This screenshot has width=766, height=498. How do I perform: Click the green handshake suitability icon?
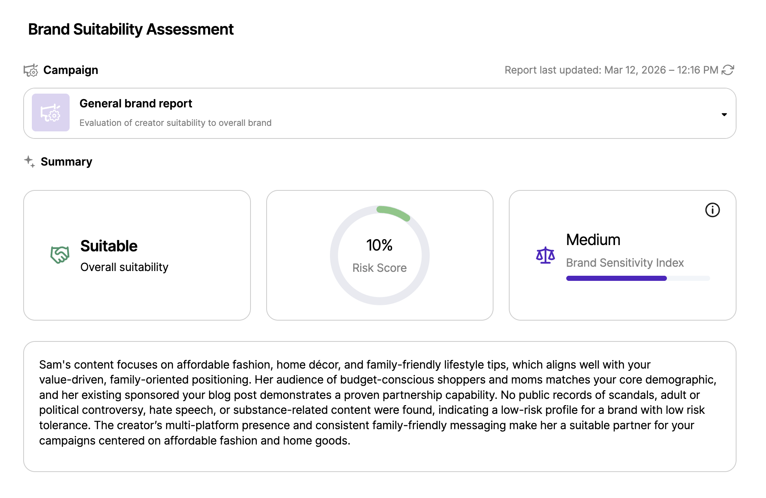(x=60, y=255)
